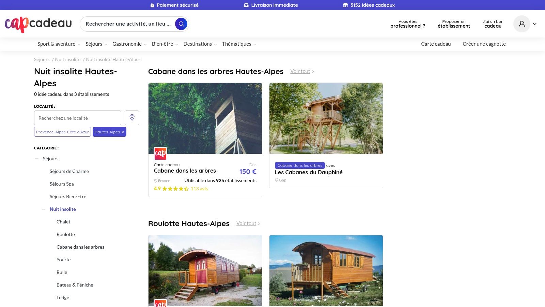The height and width of the screenshot is (307, 545).
Task: Open the Sport & aventure menu
Action: [x=59, y=44]
